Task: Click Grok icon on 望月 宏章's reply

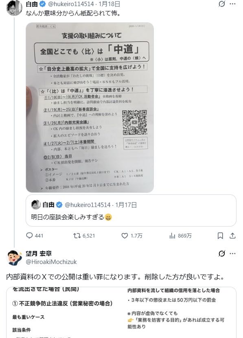Action: pyautogui.click(x=222, y=253)
